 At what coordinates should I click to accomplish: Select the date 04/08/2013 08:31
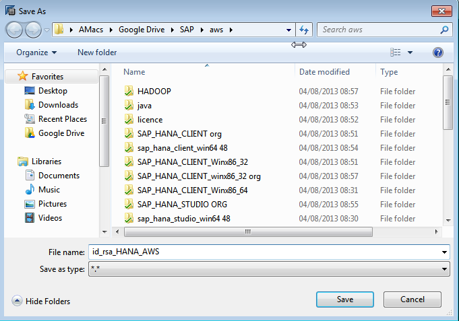coord(328,190)
